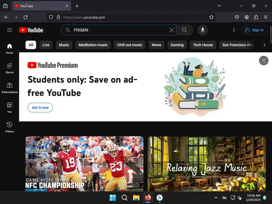Select the Tech House chip
The height and width of the screenshot is (204, 272).
click(203, 45)
